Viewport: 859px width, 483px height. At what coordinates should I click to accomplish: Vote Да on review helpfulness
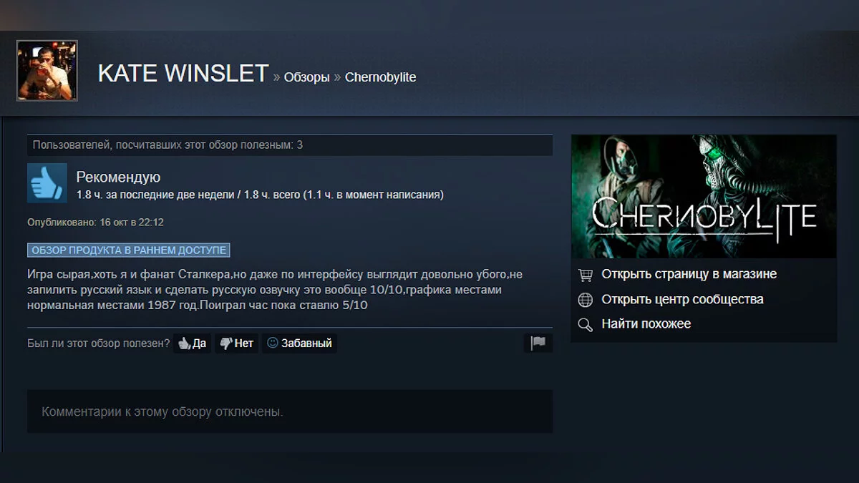tap(192, 343)
